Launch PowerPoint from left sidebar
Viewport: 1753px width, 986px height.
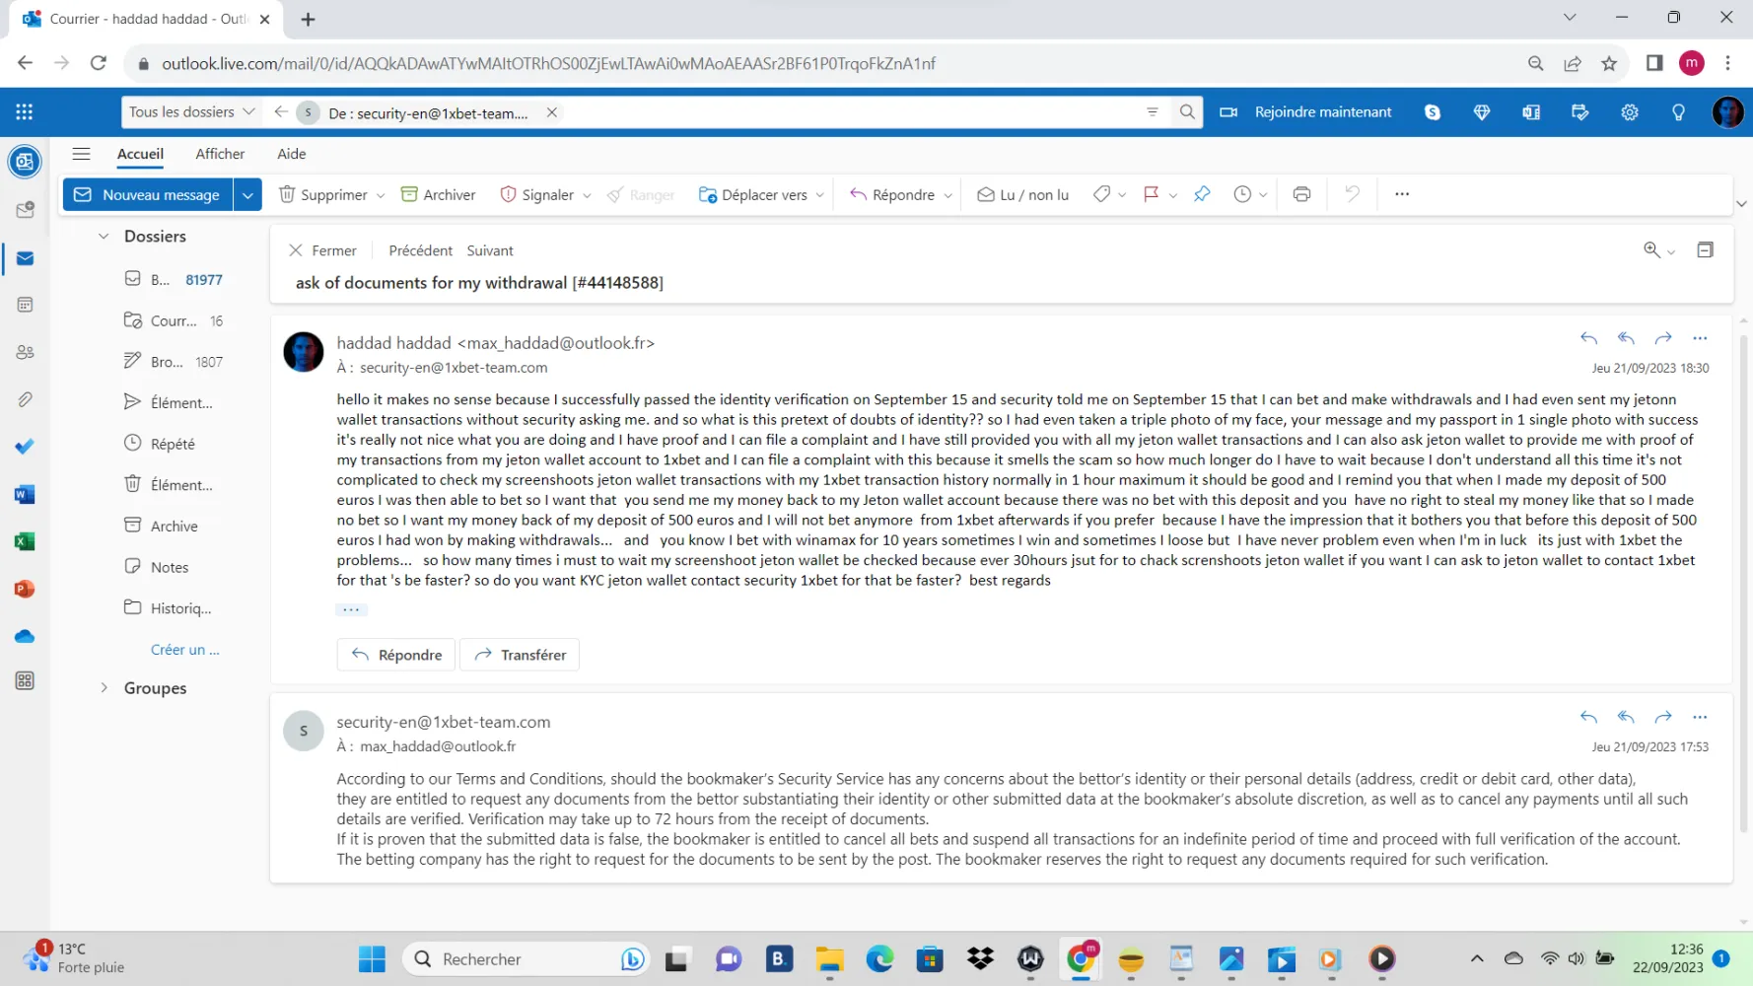[x=26, y=589]
